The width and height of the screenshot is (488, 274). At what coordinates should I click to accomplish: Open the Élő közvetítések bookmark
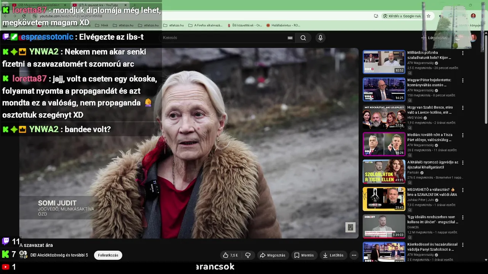pos(244,25)
